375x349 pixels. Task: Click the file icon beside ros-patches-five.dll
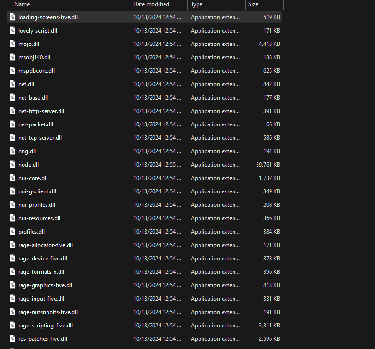(12, 338)
